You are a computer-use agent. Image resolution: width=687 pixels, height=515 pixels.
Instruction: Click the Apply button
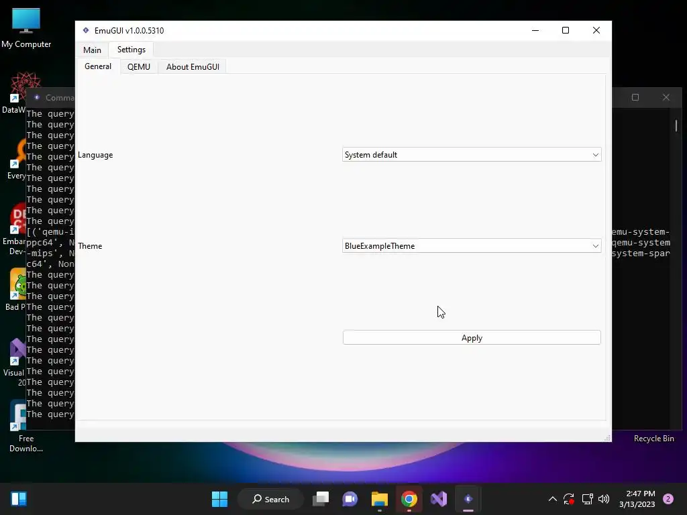(472, 338)
